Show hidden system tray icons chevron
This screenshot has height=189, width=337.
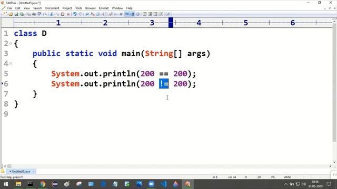[x=285, y=184]
